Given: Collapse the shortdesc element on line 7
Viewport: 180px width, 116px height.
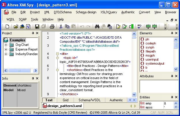Looking at the screenshot, I should click(57, 70).
